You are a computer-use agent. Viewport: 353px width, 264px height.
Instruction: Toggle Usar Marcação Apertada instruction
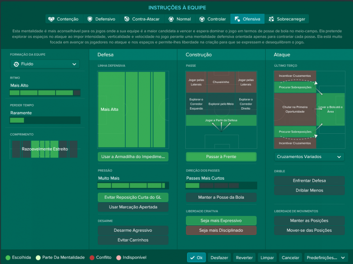pyautogui.click(x=133, y=207)
